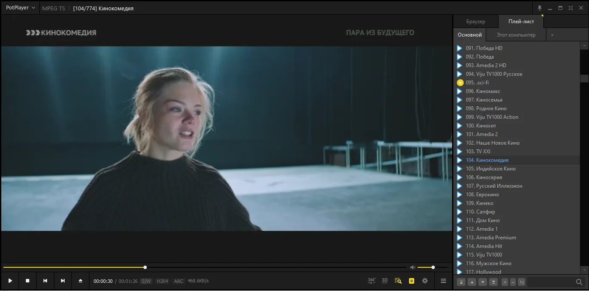Switch to the Плей-лист tab
This screenshot has width=589, height=291.
[521, 22]
